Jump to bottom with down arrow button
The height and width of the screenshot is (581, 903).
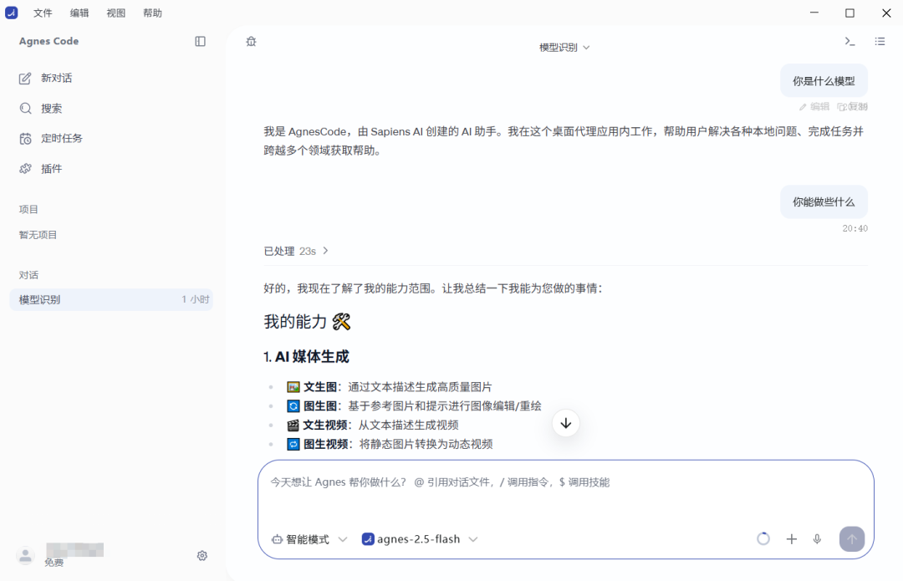click(x=566, y=423)
